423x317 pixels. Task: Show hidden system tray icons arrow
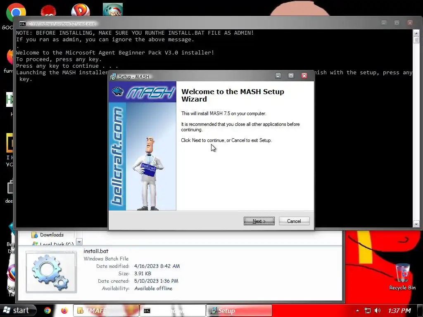tap(357, 310)
